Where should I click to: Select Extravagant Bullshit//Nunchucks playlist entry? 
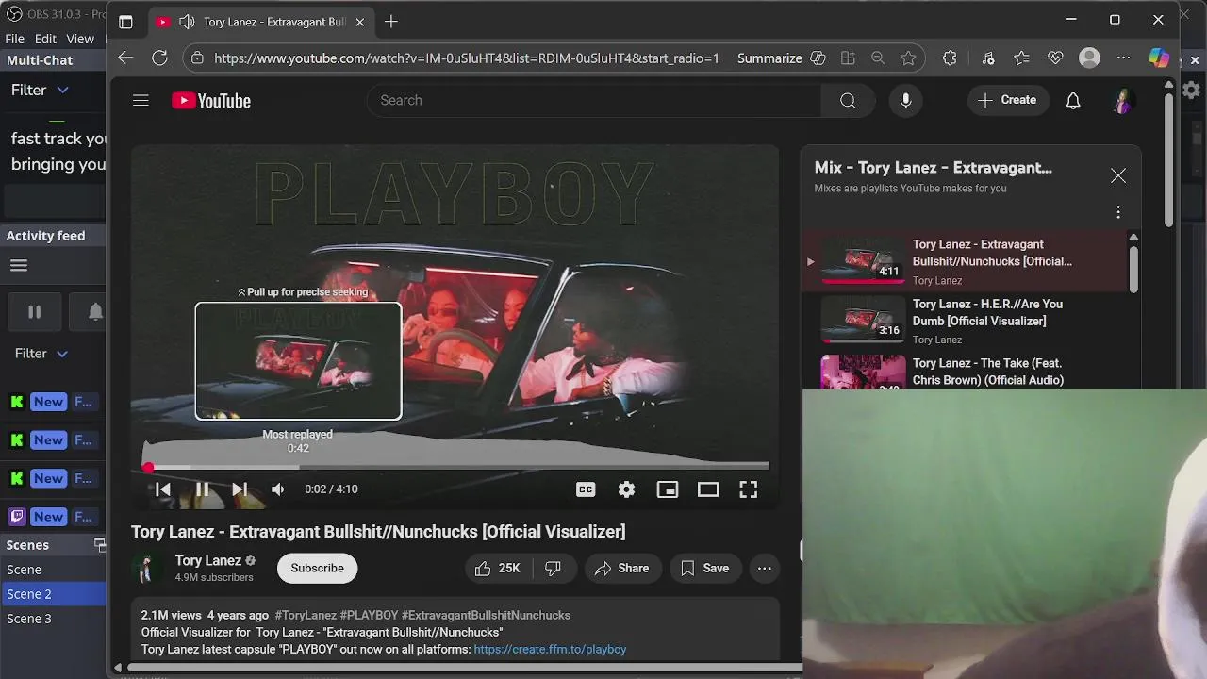point(967,261)
